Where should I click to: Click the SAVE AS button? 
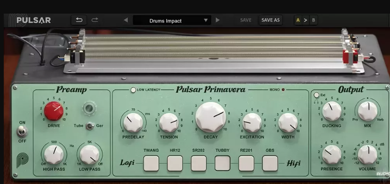click(x=270, y=20)
